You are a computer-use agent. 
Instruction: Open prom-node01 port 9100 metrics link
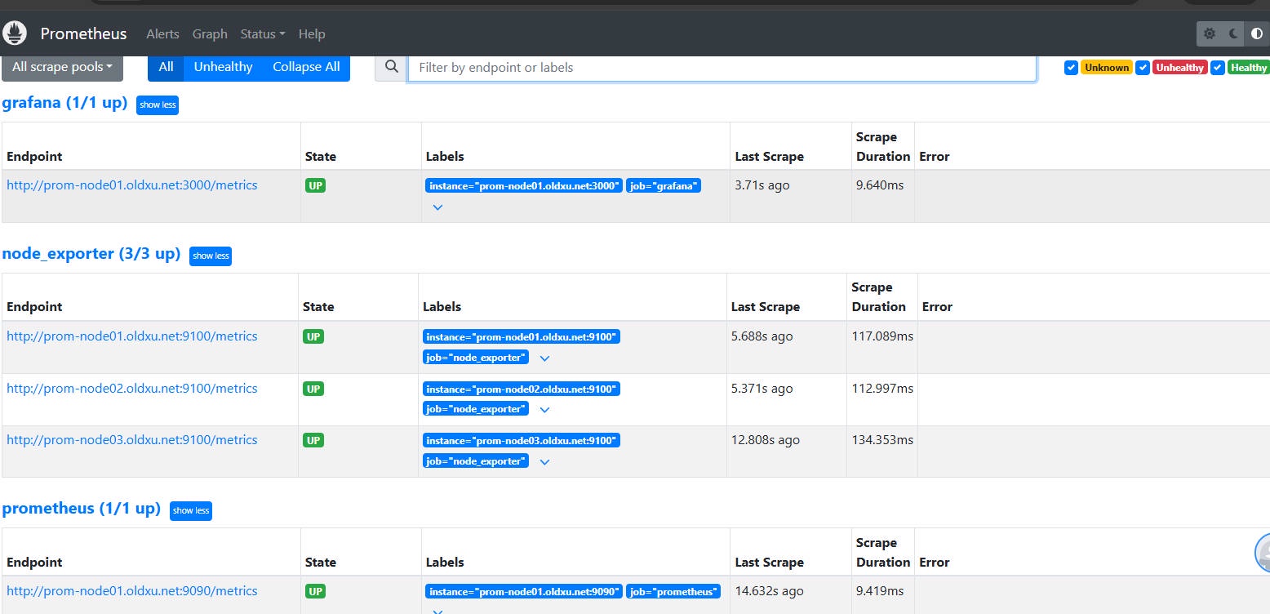(132, 336)
